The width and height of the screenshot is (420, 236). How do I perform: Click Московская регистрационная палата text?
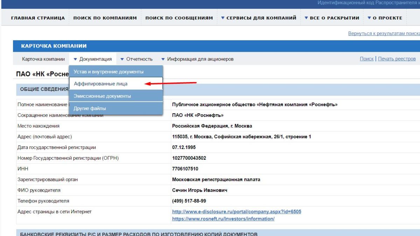pos(216,179)
